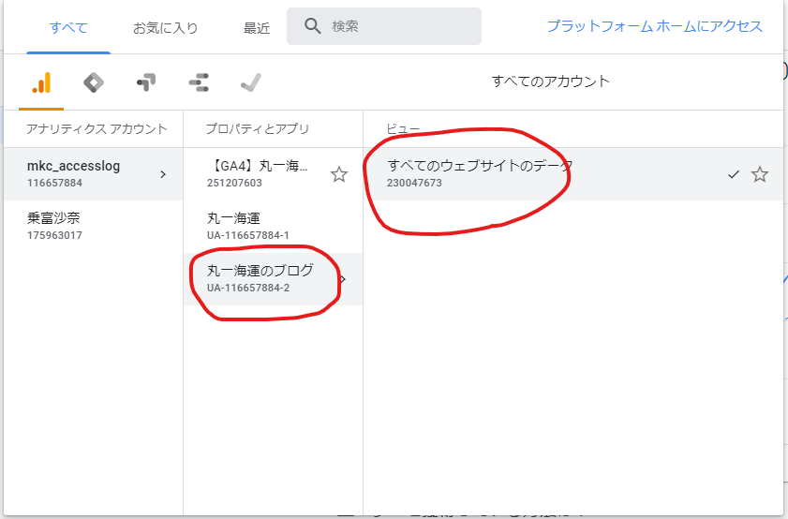Screen dimensions: 788x519
Task: Select the Google Analytics product icon
Action: pos(41,82)
